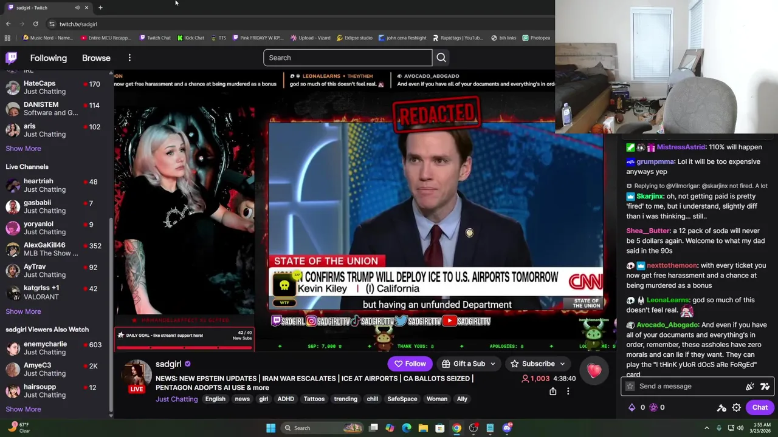Click the Twitch search input box

348,58
